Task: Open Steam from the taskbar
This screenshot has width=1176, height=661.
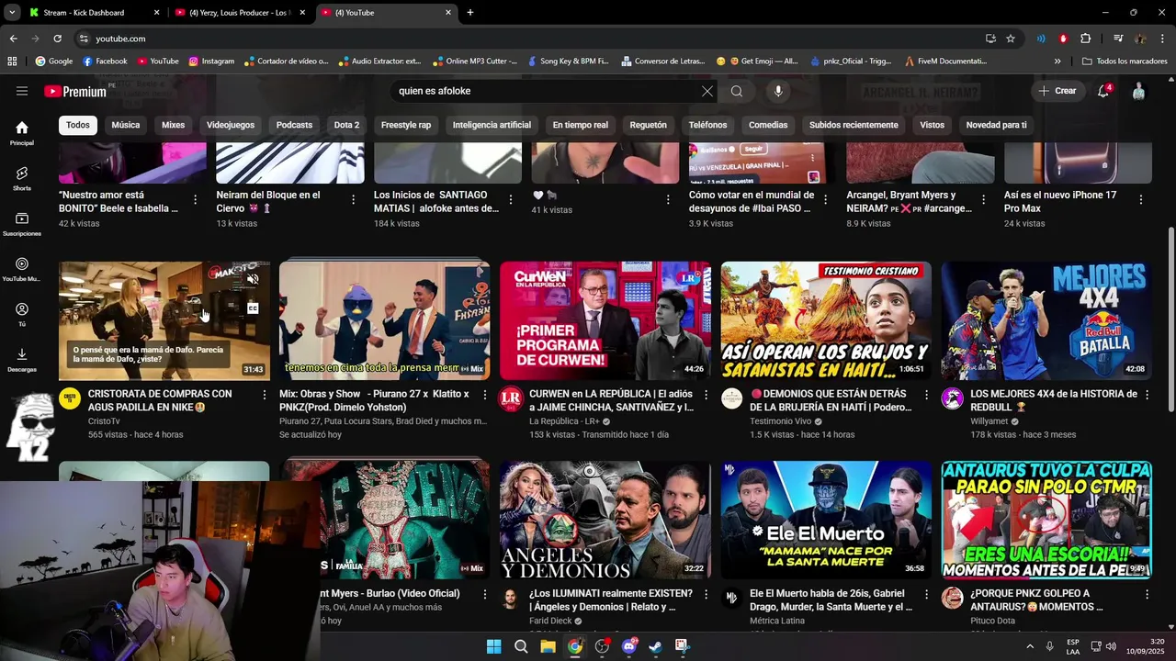Action: point(655,646)
